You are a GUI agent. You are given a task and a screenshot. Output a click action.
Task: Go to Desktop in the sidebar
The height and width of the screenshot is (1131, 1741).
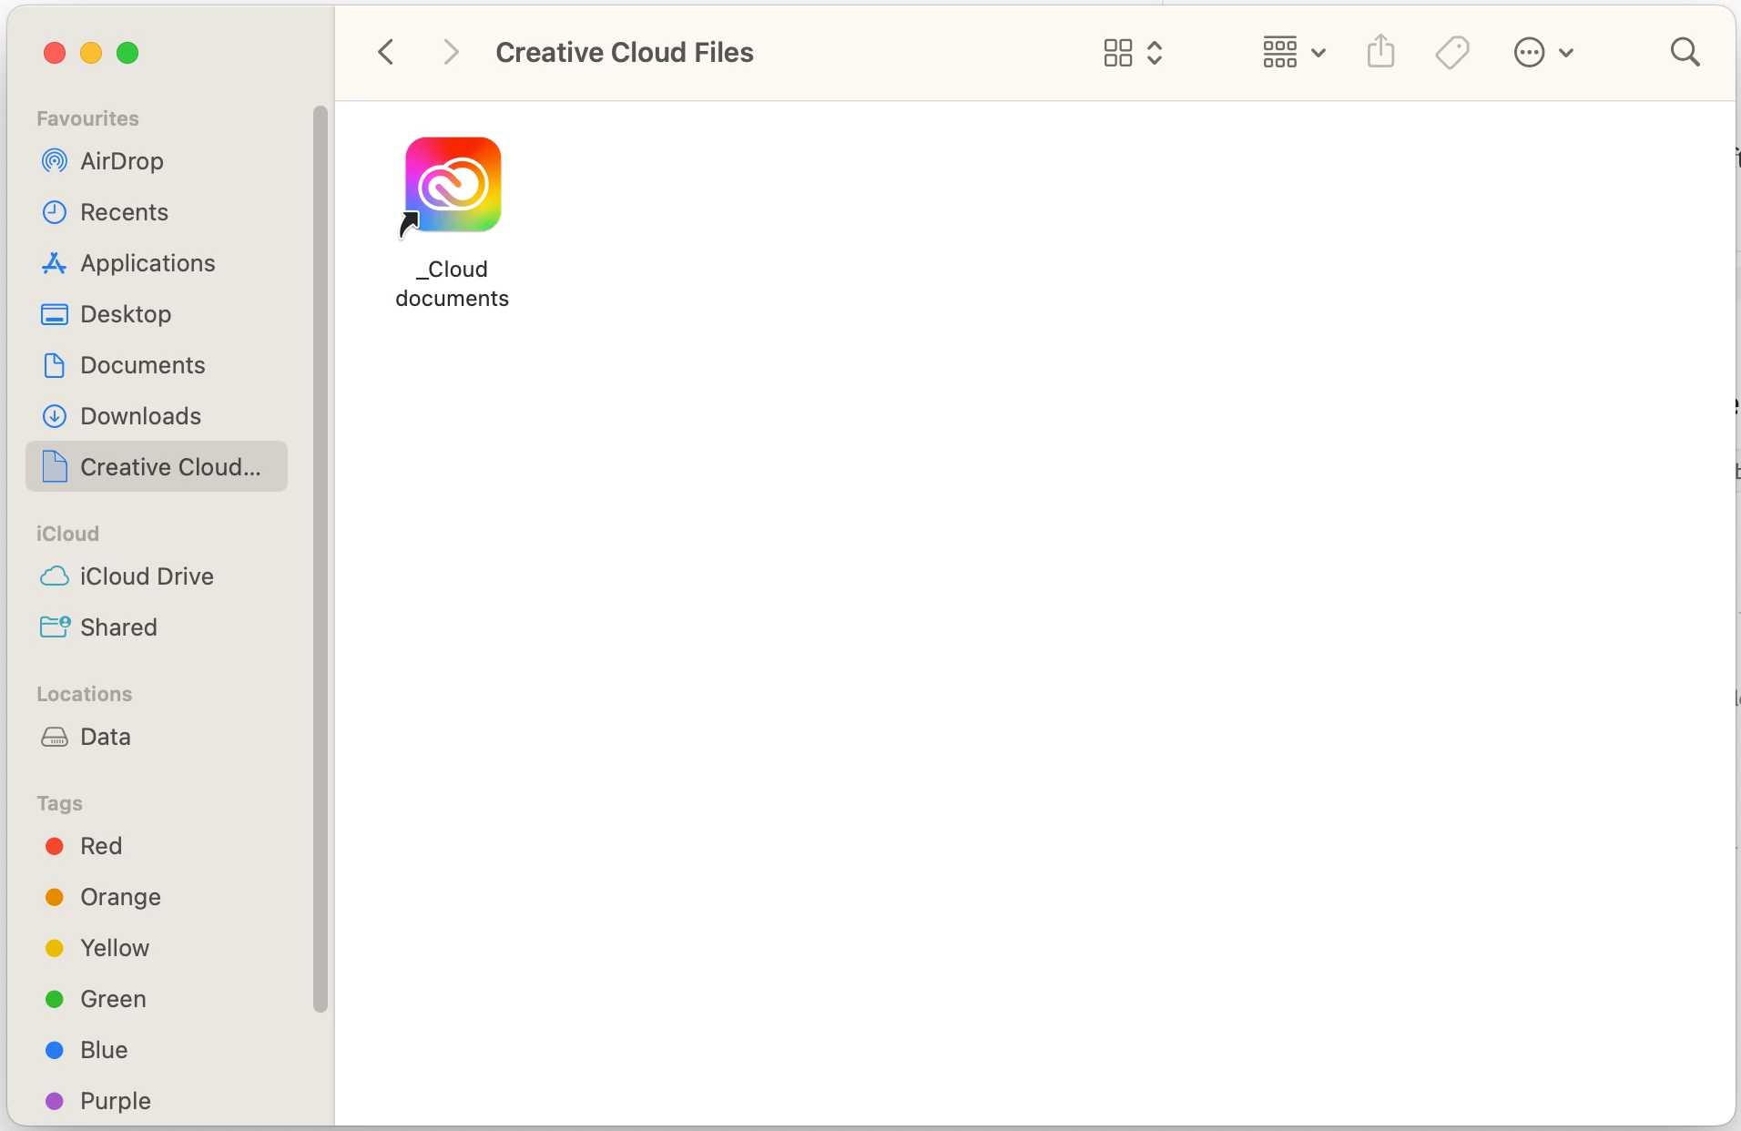(157, 314)
